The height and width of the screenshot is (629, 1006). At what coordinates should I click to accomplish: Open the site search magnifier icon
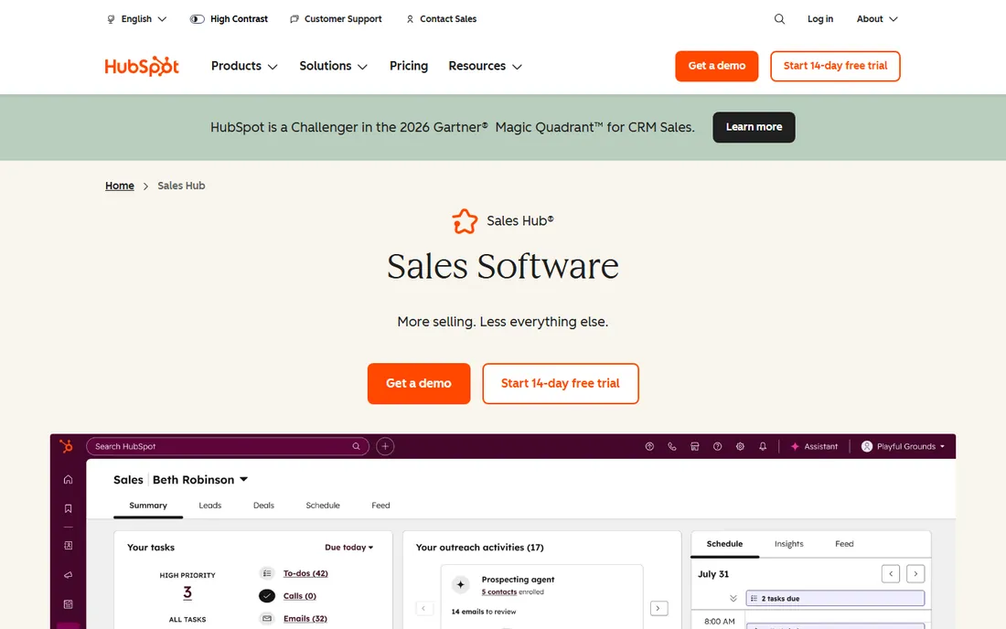779,19
